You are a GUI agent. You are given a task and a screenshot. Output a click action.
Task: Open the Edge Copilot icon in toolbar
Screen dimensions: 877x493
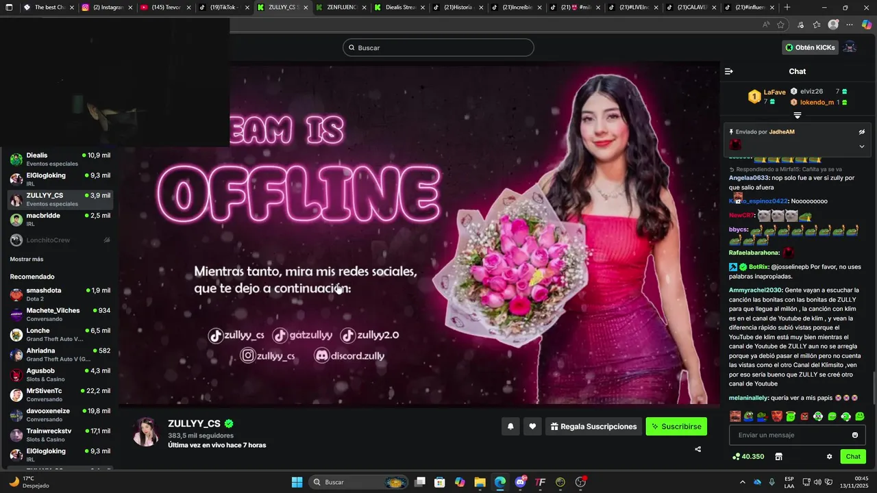point(866,25)
